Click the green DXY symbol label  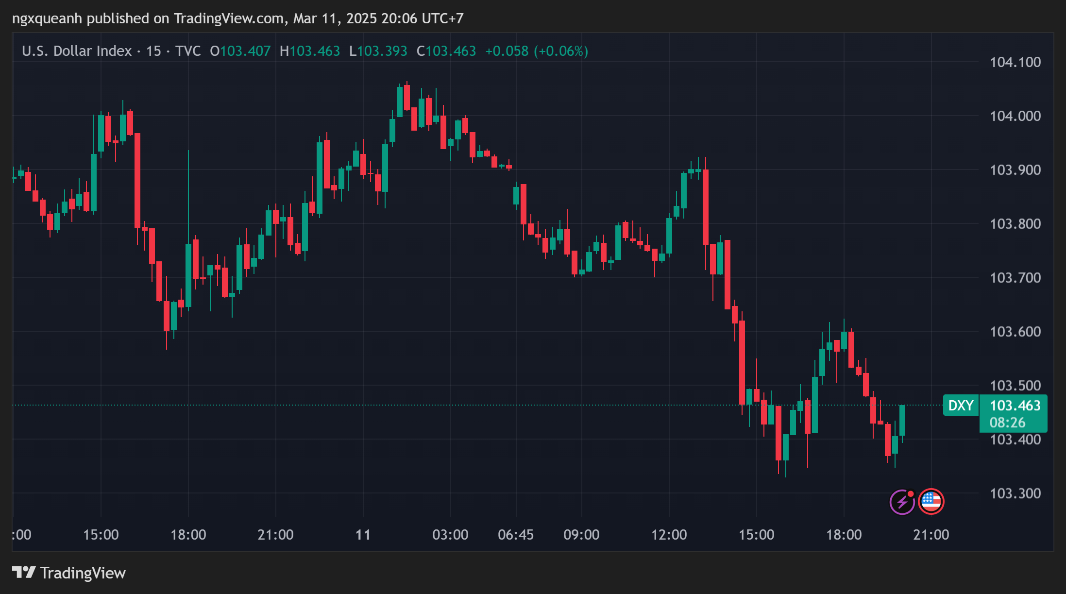pos(961,406)
